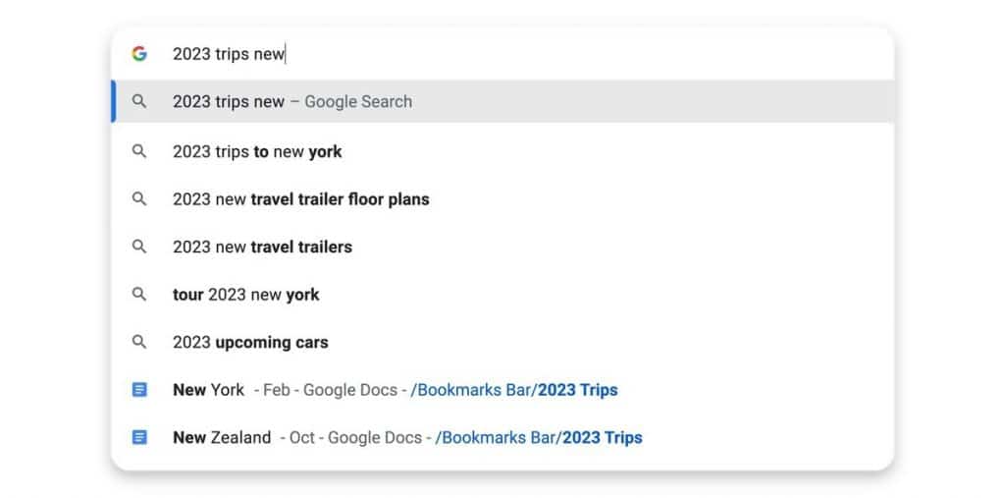1005x498 pixels.
Task: Click the Google Docs icon beside New York
Action: [x=139, y=390]
